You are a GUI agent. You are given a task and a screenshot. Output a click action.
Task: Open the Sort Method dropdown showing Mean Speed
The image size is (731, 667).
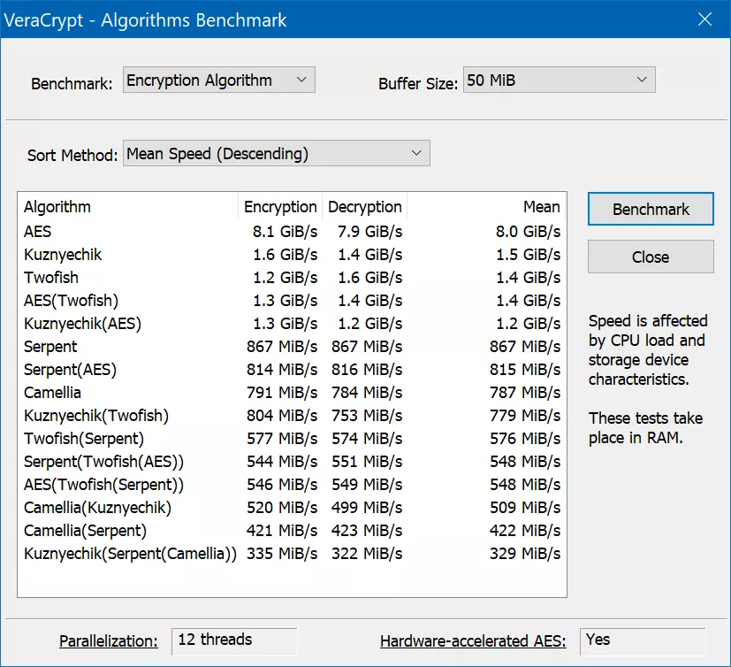(x=277, y=153)
